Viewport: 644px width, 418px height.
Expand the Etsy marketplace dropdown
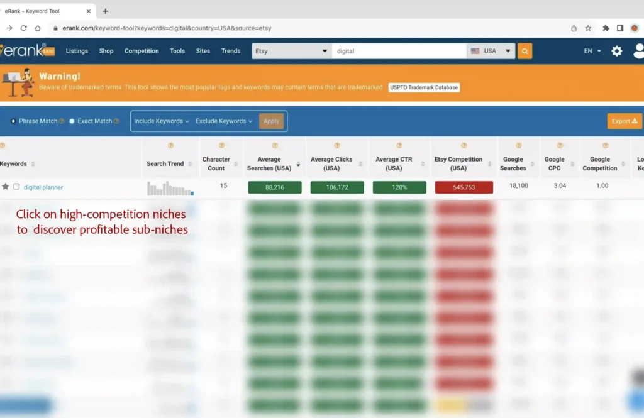[291, 51]
